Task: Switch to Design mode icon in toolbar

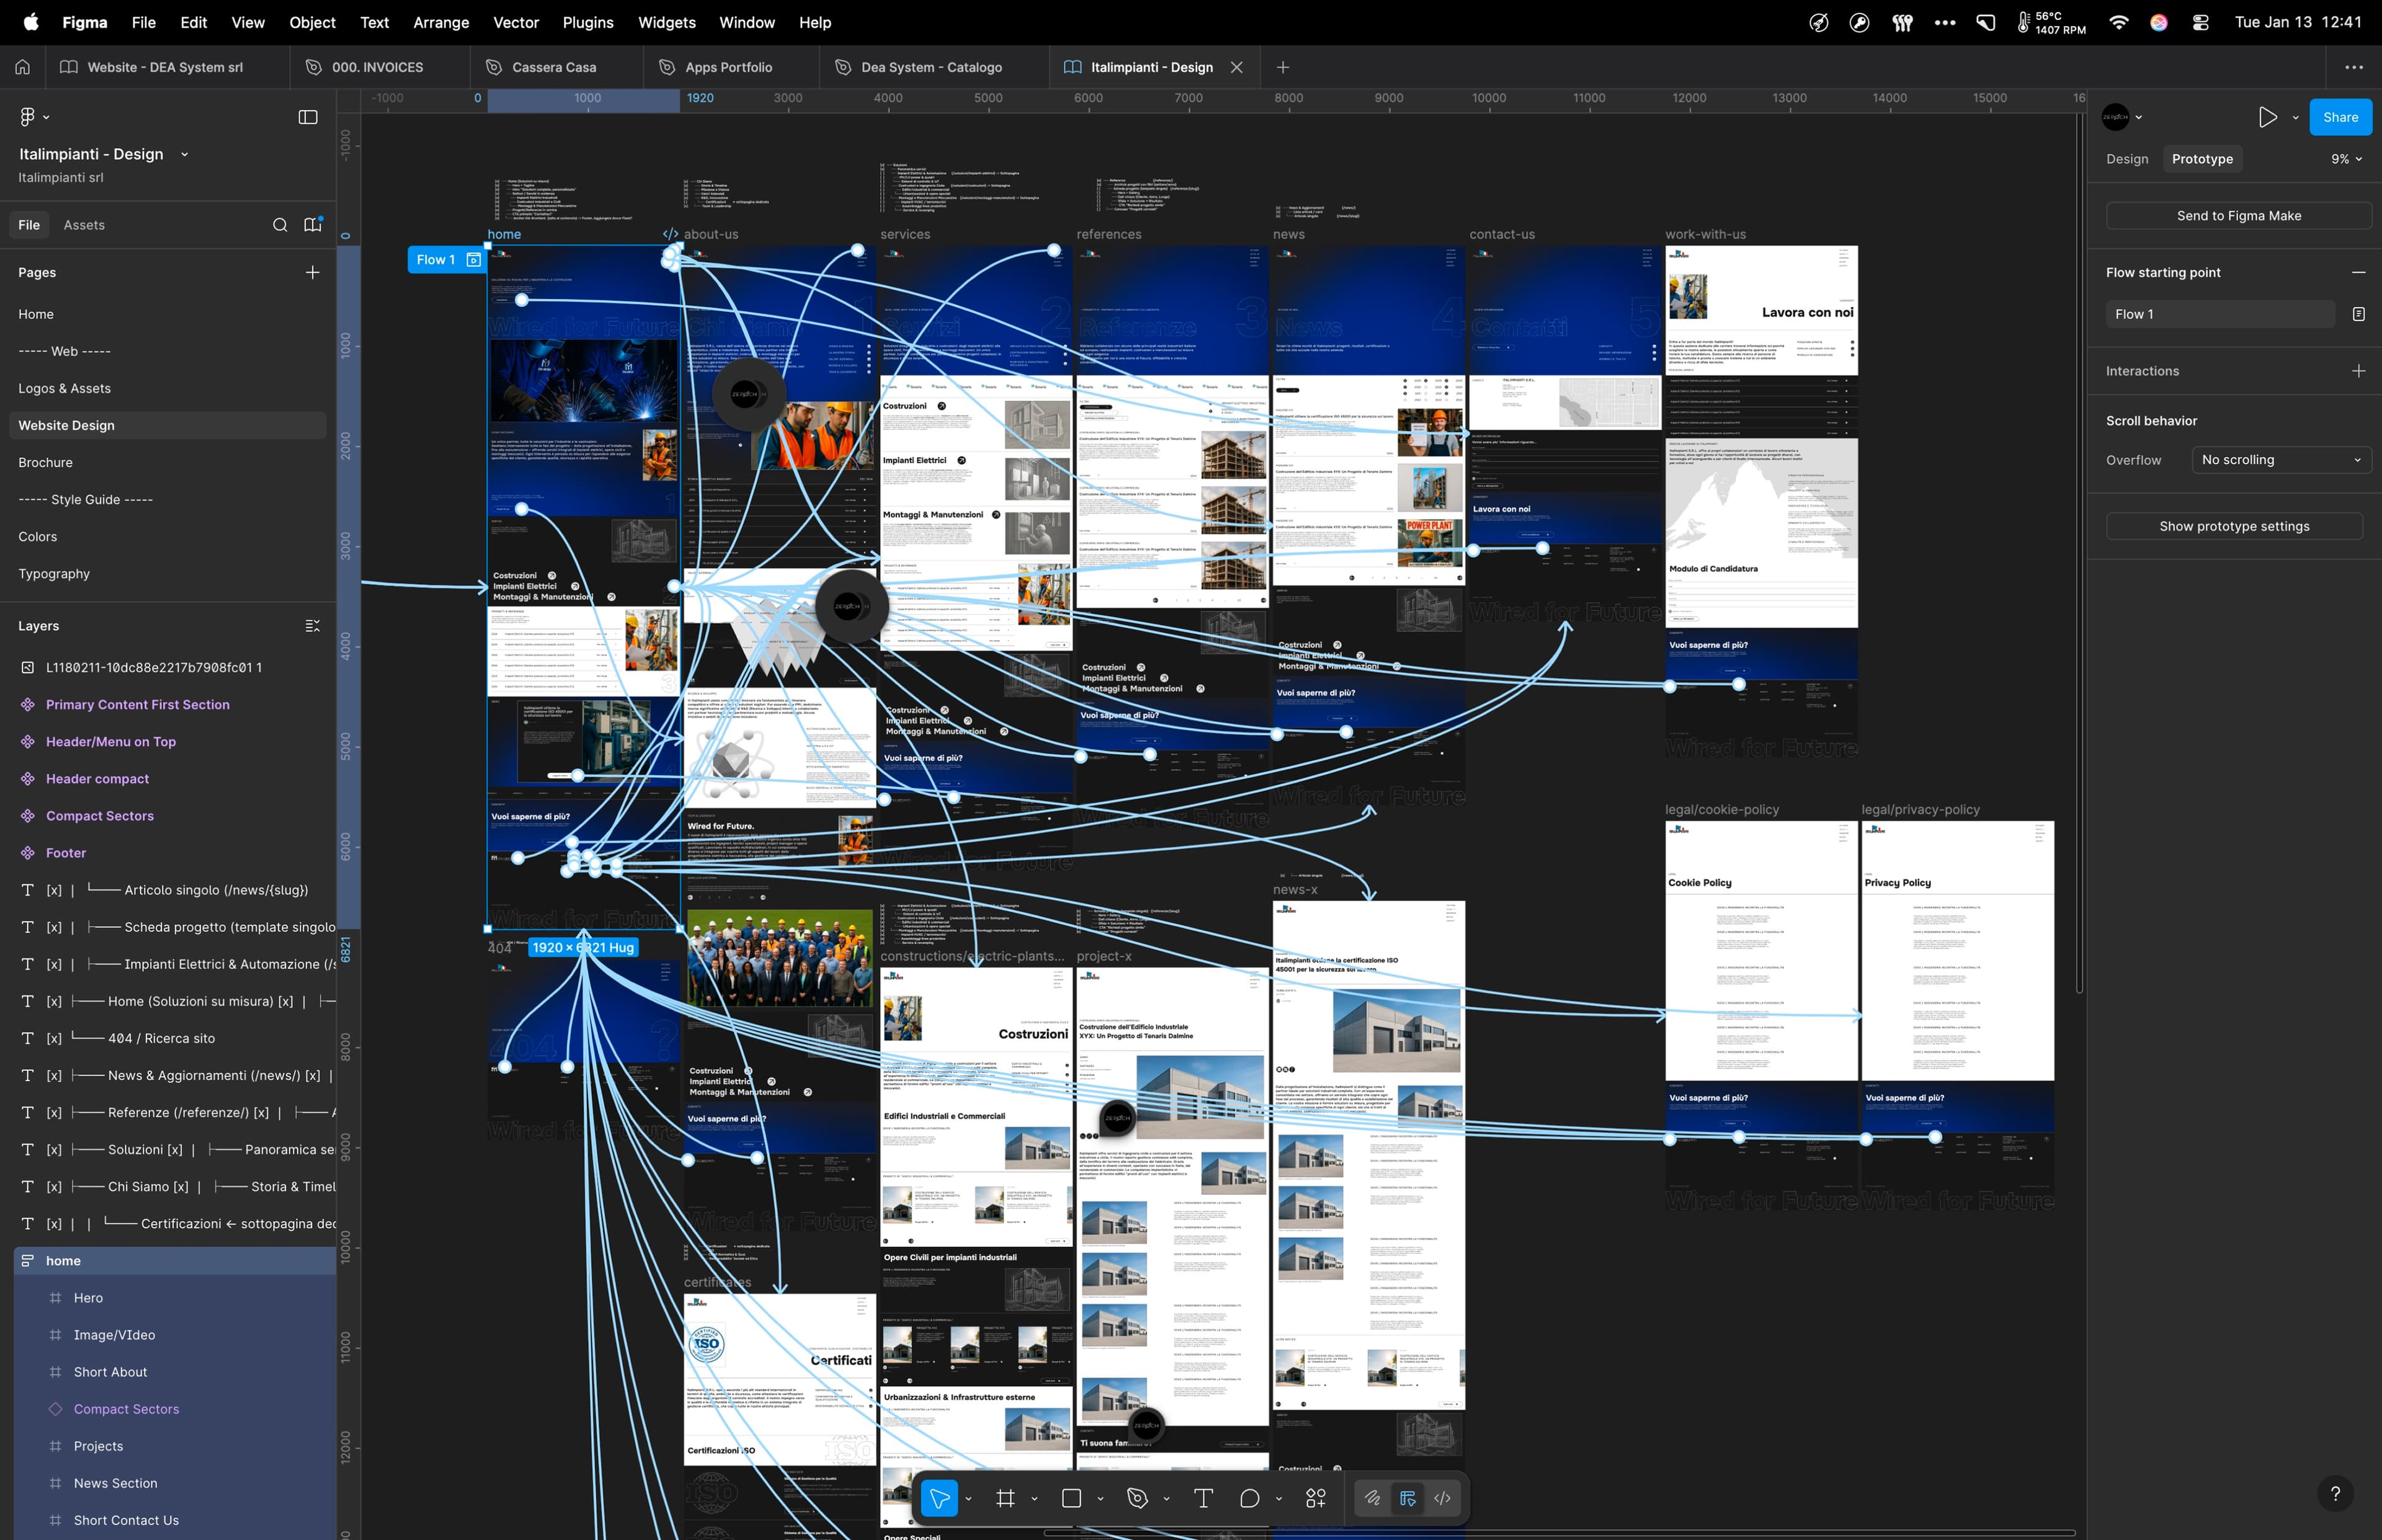Action: [1407, 1498]
